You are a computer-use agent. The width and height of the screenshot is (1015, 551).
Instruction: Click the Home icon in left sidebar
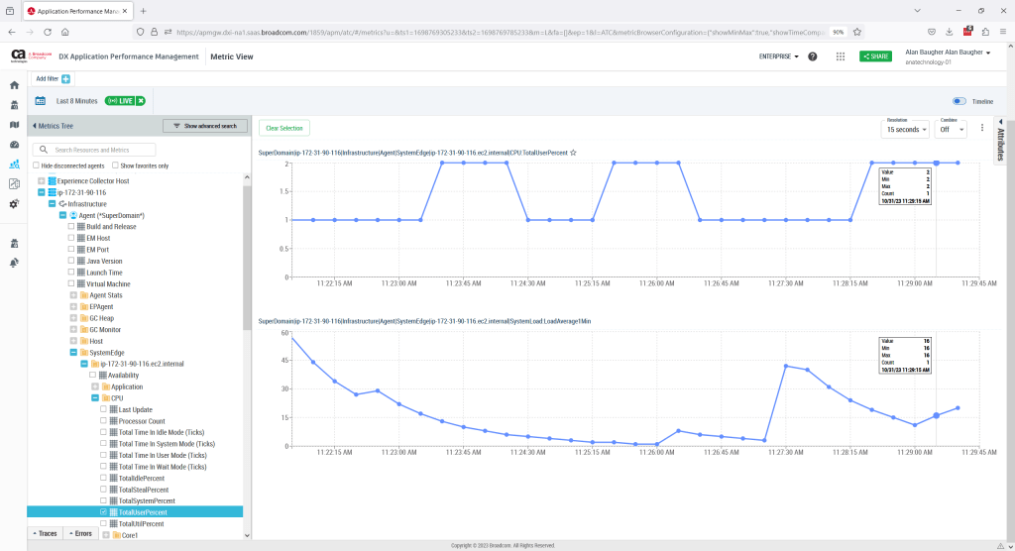click(x=14, y=85)
